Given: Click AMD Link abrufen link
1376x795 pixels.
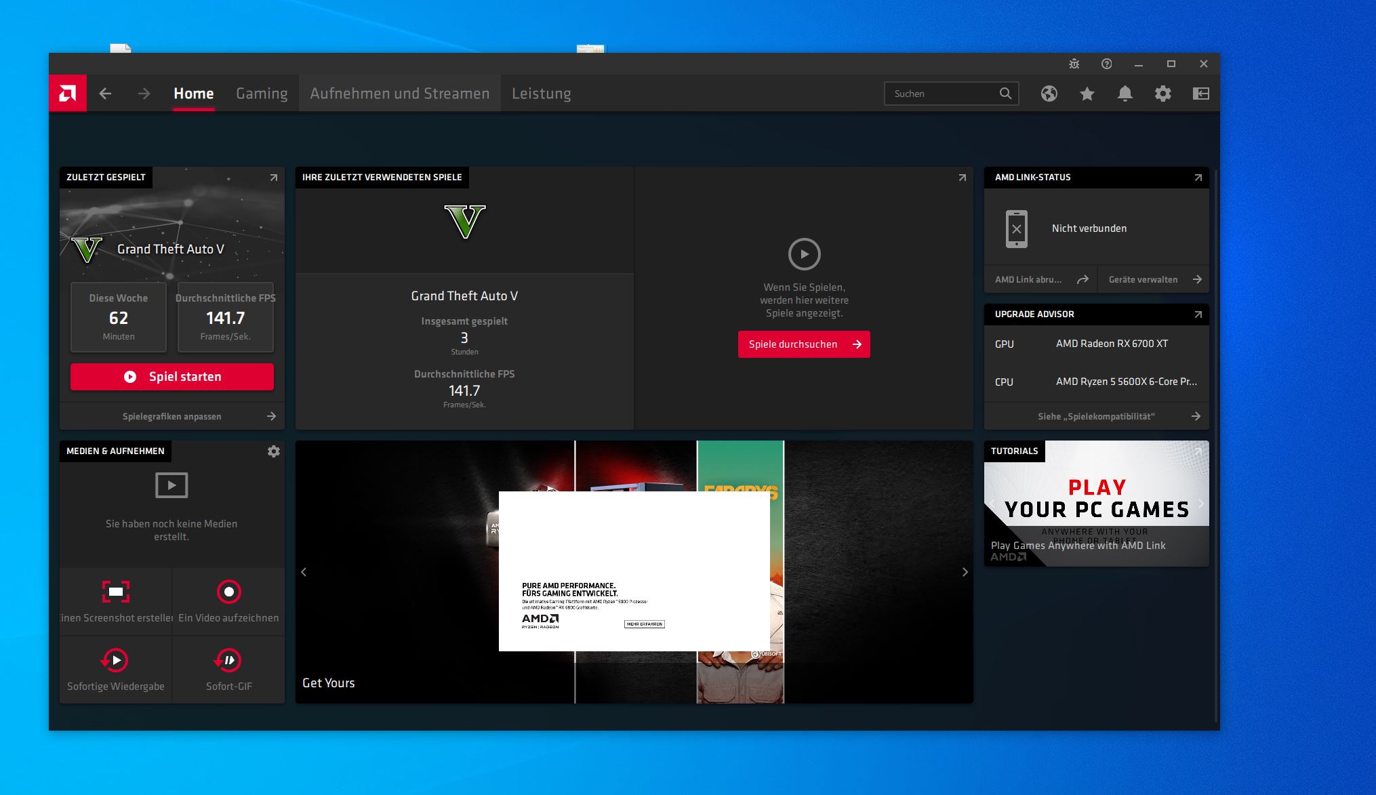Looking at the screenshot, I should click(1040, 279).
